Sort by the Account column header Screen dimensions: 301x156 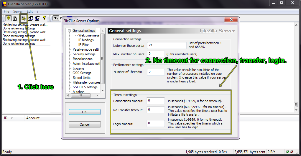[x=43, y=118]
